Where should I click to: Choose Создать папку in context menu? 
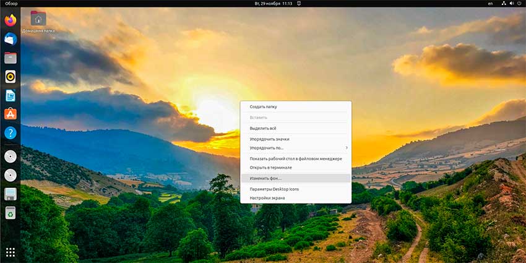pos(263,106)
